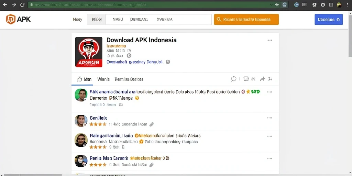Click the box icon next to 63
This screenshot has width=352, height=176.
click(x=246, y=79)
